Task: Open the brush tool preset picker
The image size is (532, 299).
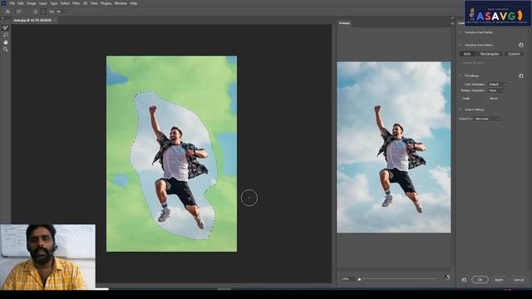Action: pos(19,12)
